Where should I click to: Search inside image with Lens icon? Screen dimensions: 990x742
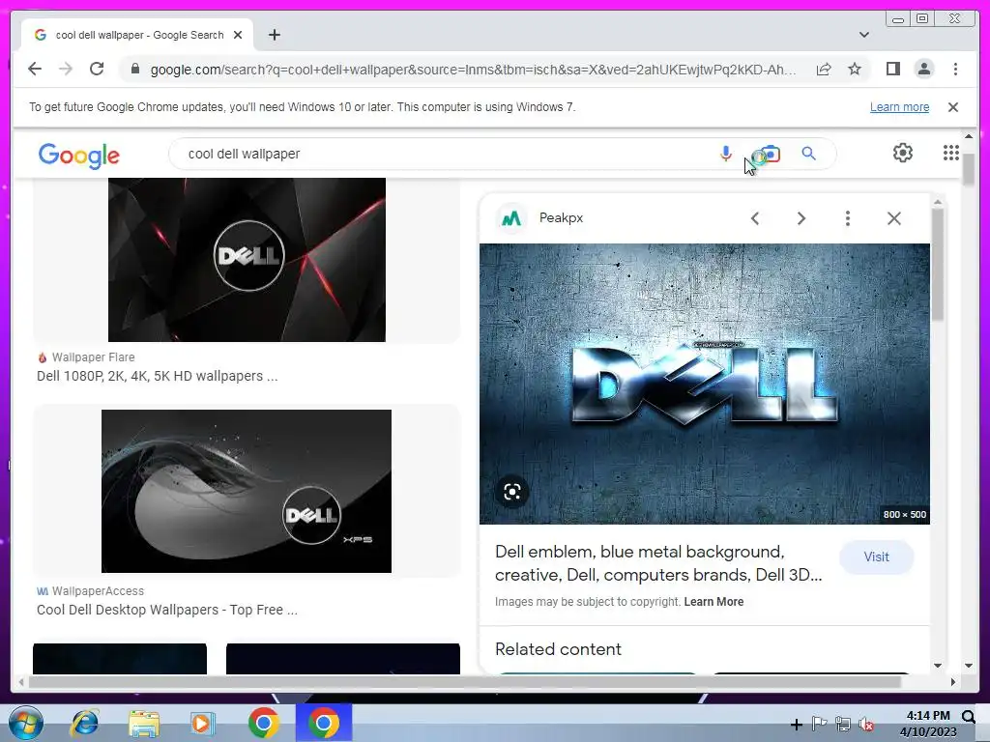tap(512, 492)
